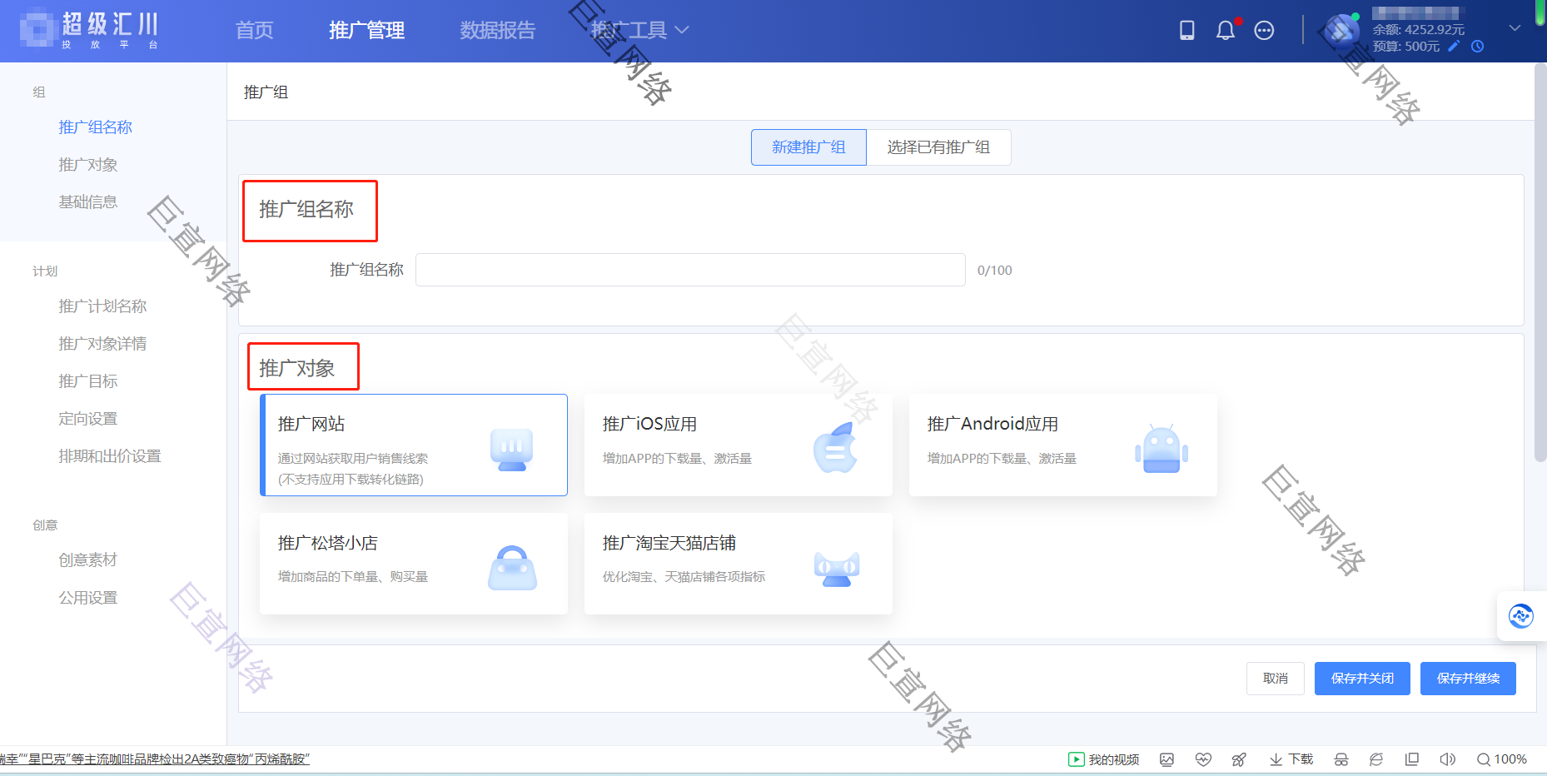Click 保存并继续 button
The image size is (1547, 776).
[1468, 679]
